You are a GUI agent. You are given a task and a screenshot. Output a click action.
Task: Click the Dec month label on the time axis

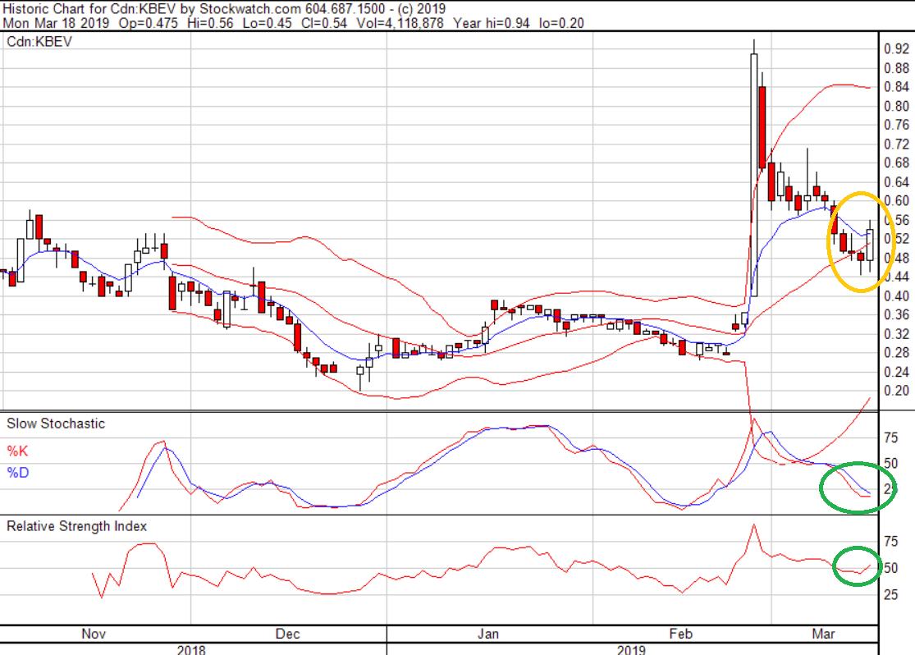[288, 634]
